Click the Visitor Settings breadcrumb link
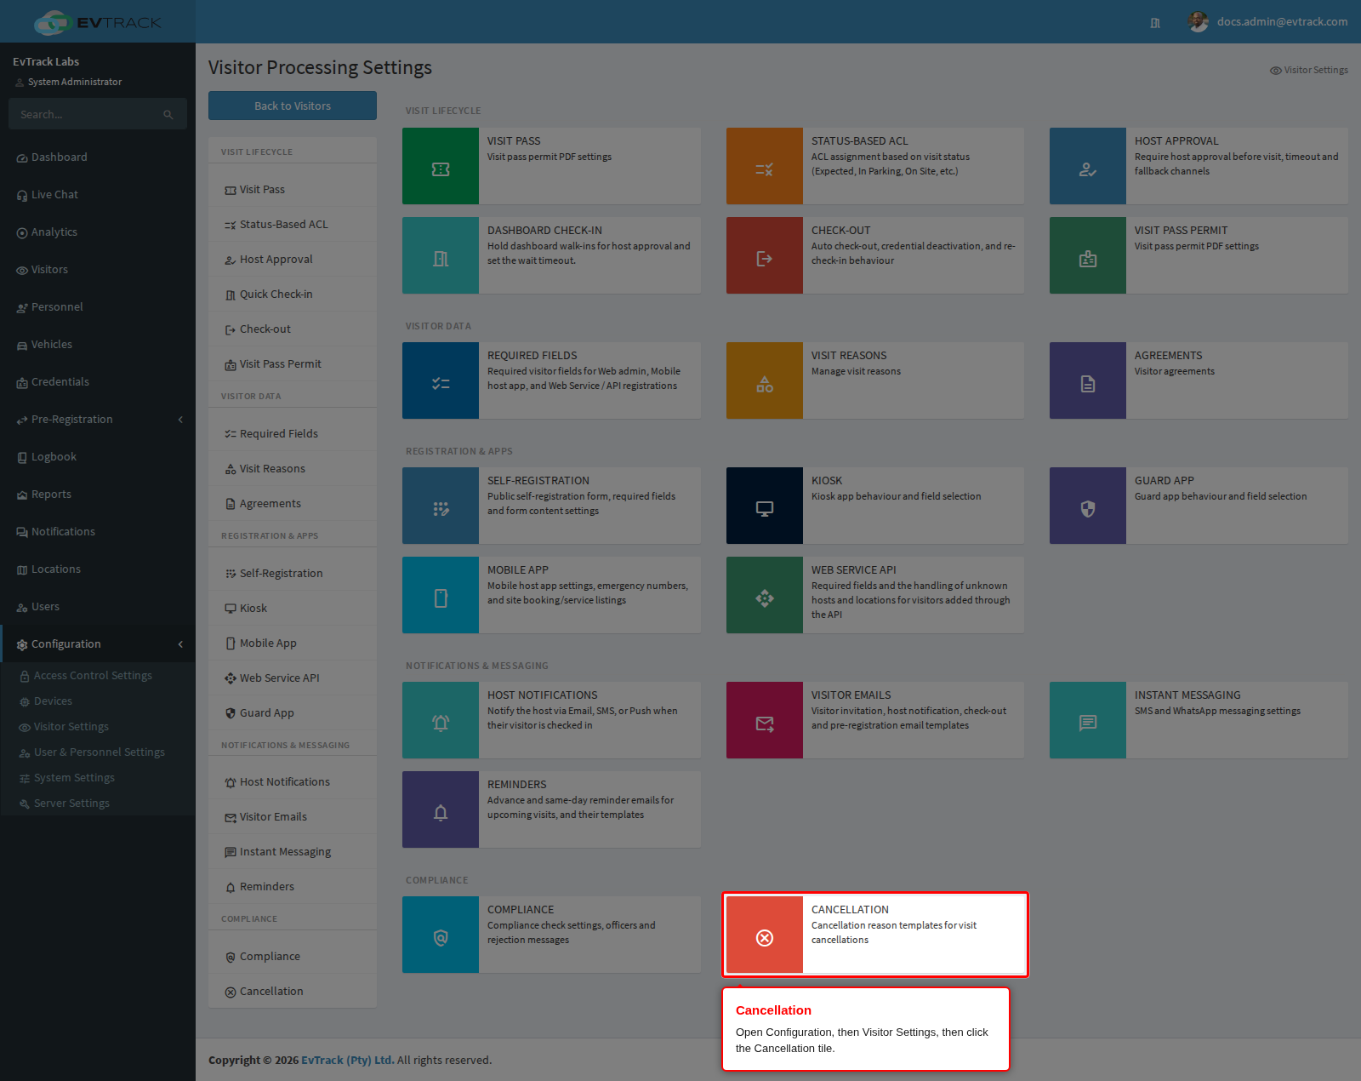This screenshot has height=1081, width=1361. click(x=1308, y=70)
